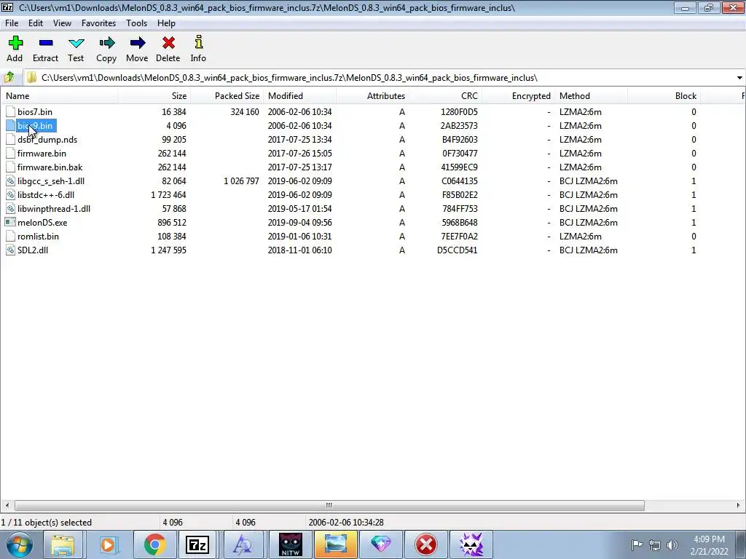This screenshot has width=746, height=559.
Task: Select firmware.bin.bak file icon
Action: 10,167
